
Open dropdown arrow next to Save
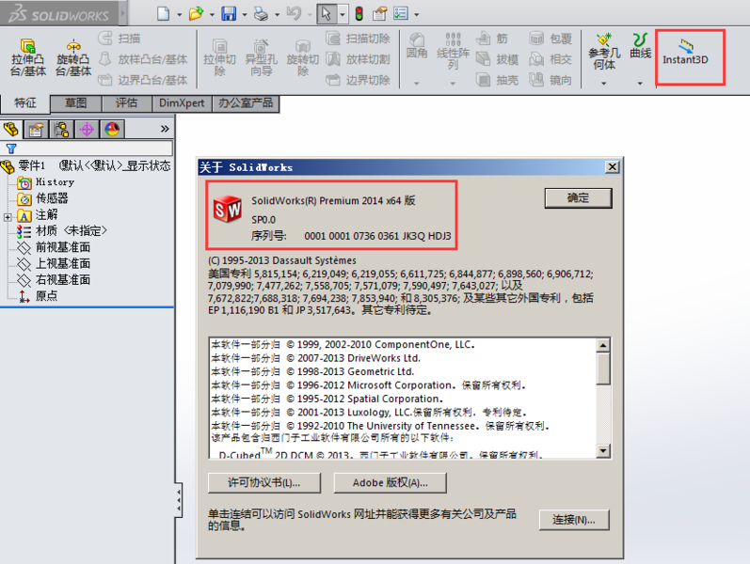245,15
